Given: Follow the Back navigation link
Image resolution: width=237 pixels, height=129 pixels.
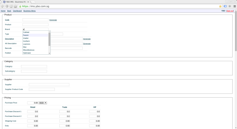Looking at the screenshot, I should (9, 11).
